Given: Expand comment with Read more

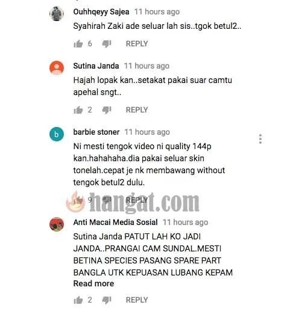Looking at the screenshot, I should click(93, 283).
